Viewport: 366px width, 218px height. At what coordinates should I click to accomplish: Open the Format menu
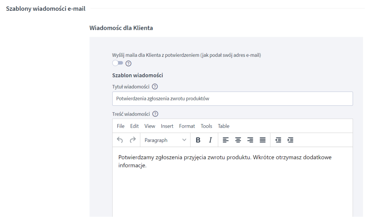(x=187, y=126)
